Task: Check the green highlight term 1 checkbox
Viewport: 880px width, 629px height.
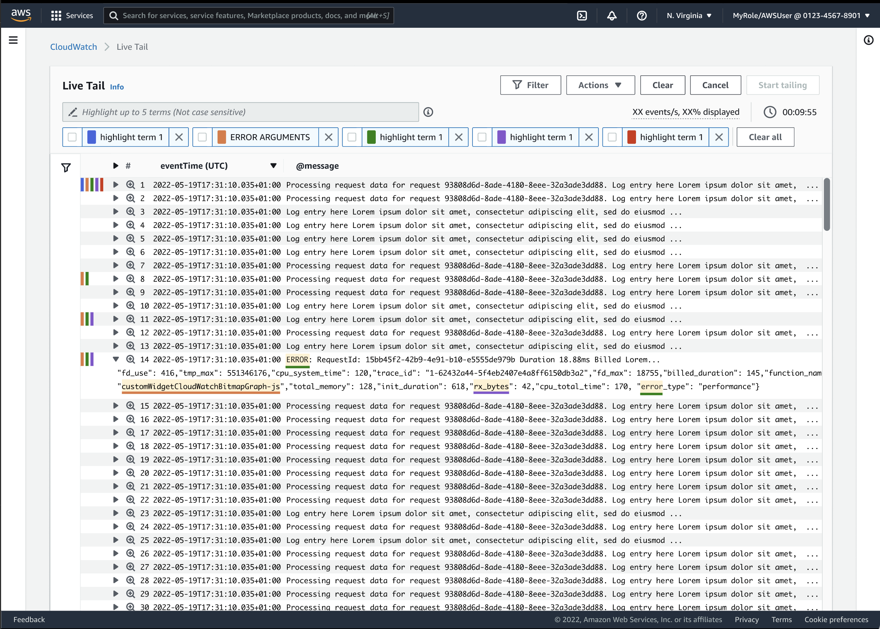Action: pos(352,137)
